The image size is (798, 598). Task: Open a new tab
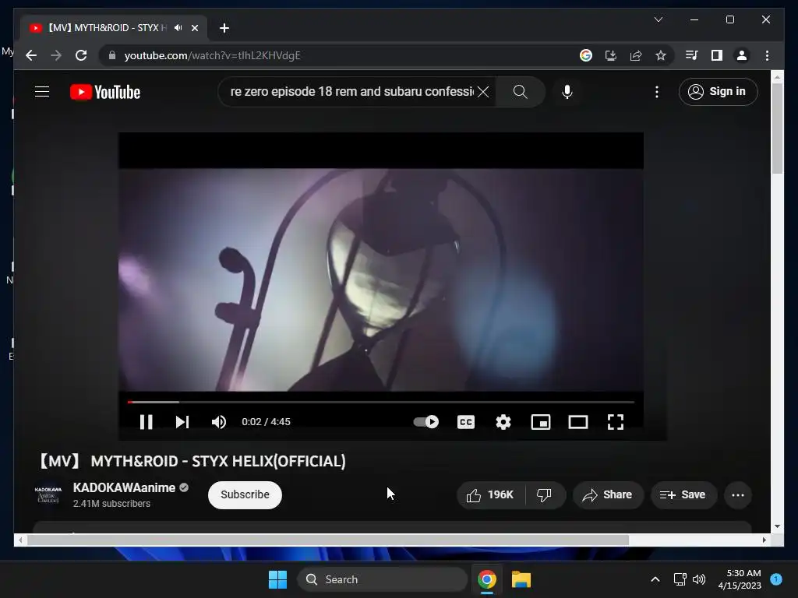pyautogui.click(x=224, y=28)
